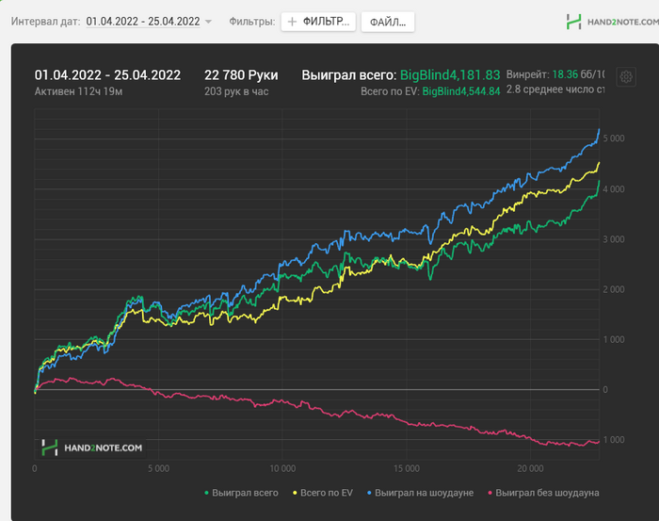This screenshot has width=659, height=521.
Task: Click the Интервал дат label
Action: coord(45,22)
